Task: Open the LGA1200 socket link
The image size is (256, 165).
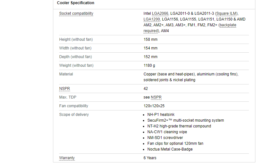Action: pyautogui.click(x=152, y=19)
